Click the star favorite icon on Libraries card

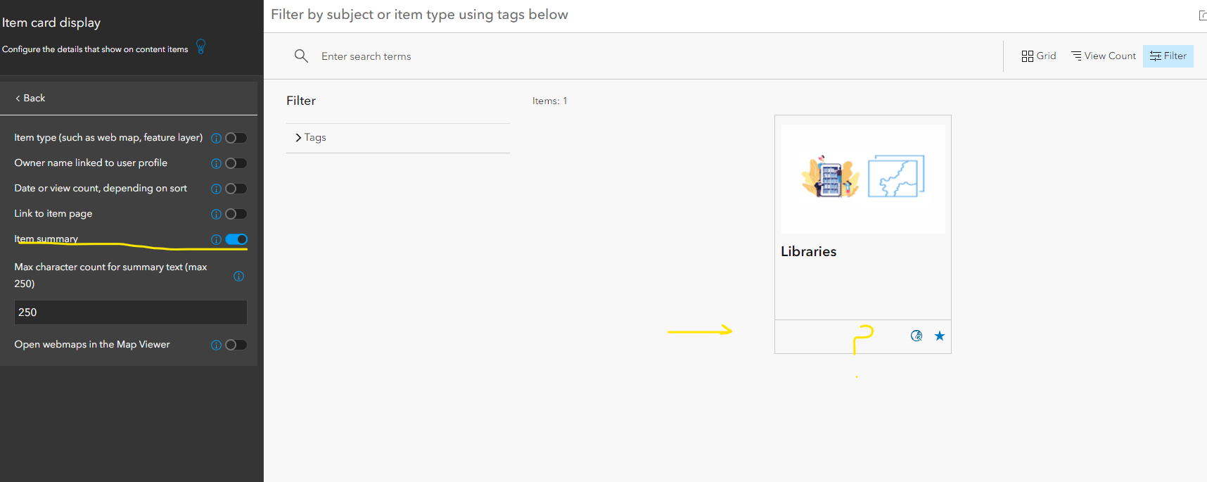click(940, 336)
